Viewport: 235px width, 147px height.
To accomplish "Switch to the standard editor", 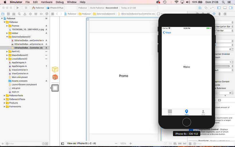I will 200,8.
